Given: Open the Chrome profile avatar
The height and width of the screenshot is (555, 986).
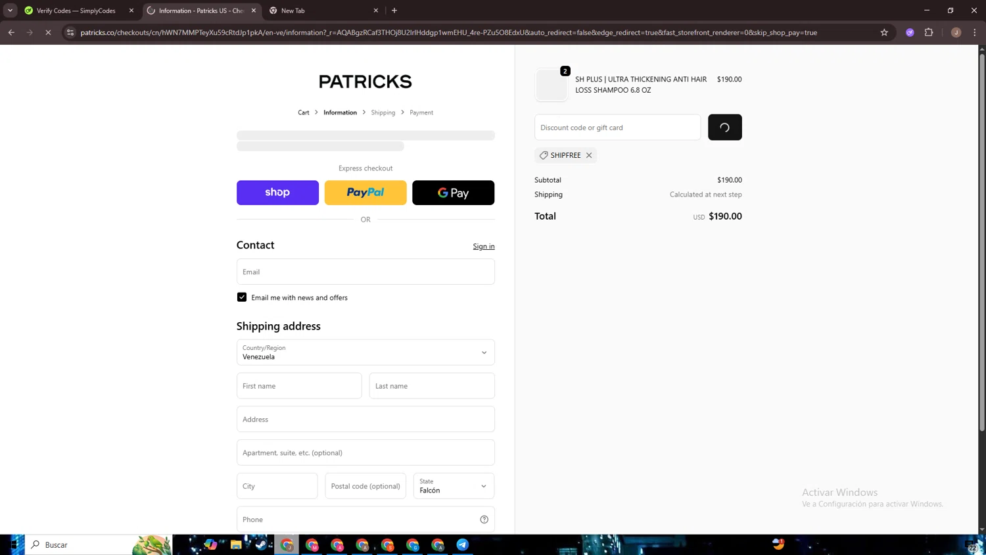Looking at the screenshot, I should (956, 32).
